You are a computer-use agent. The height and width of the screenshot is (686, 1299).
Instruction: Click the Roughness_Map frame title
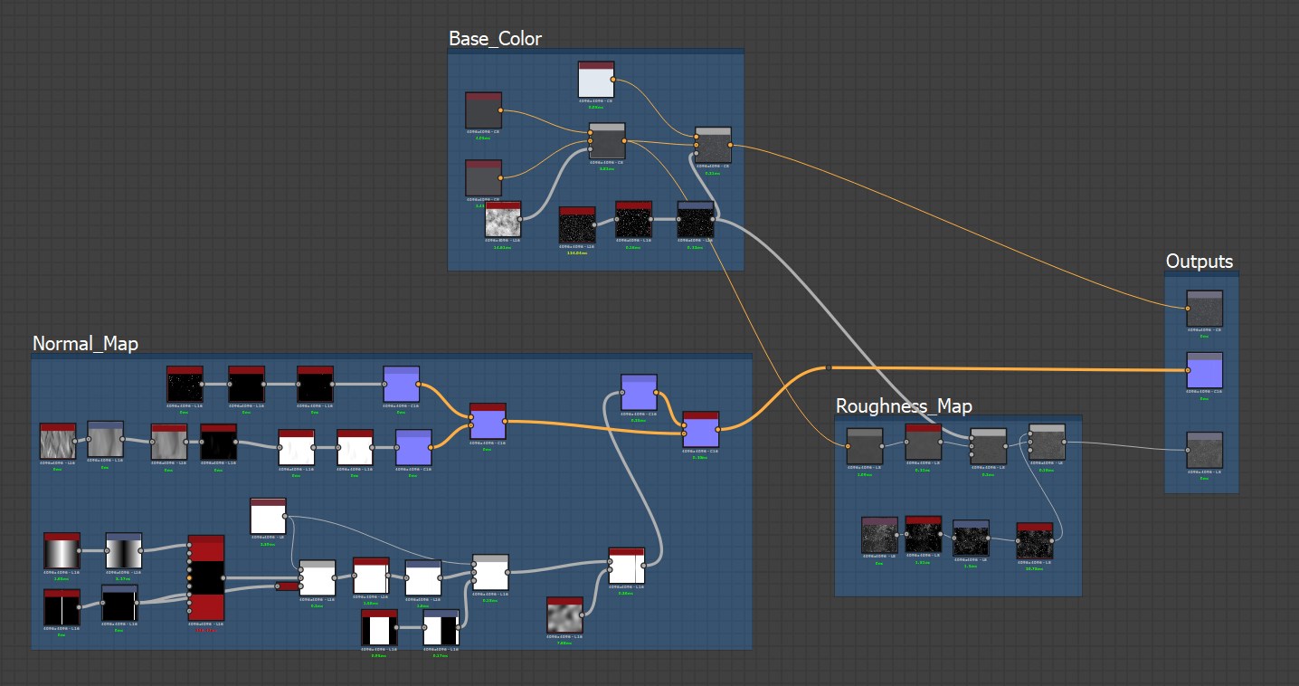point(904,405)
